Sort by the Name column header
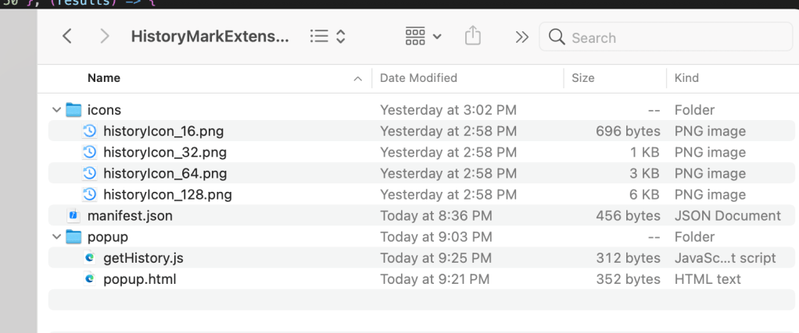The width and height of the screenshot is (799, 333). (104, 78)
